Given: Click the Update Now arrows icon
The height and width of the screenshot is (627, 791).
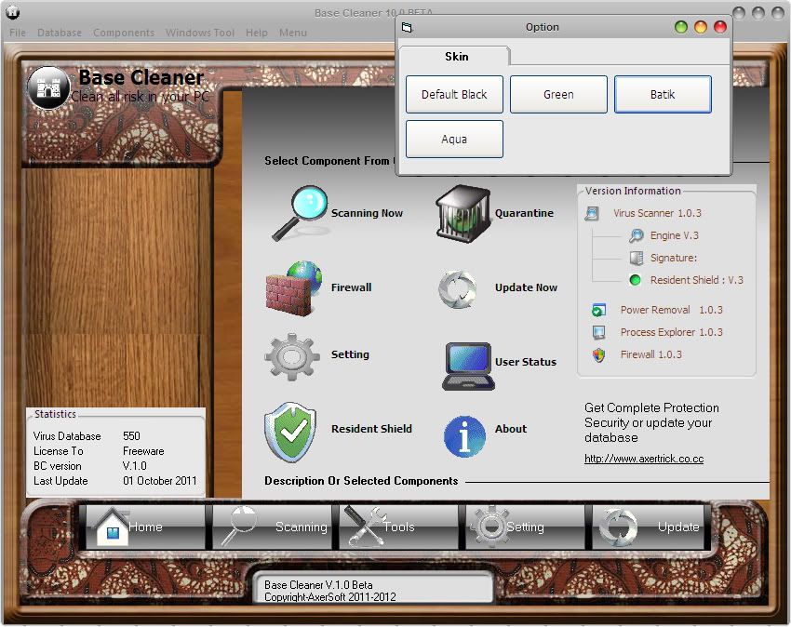Looking at the screenshot, I should (458, 288).
